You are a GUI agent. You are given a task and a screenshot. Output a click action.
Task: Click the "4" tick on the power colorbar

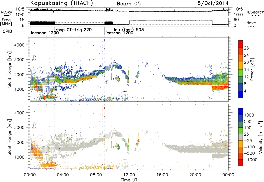tap(245, 91)
